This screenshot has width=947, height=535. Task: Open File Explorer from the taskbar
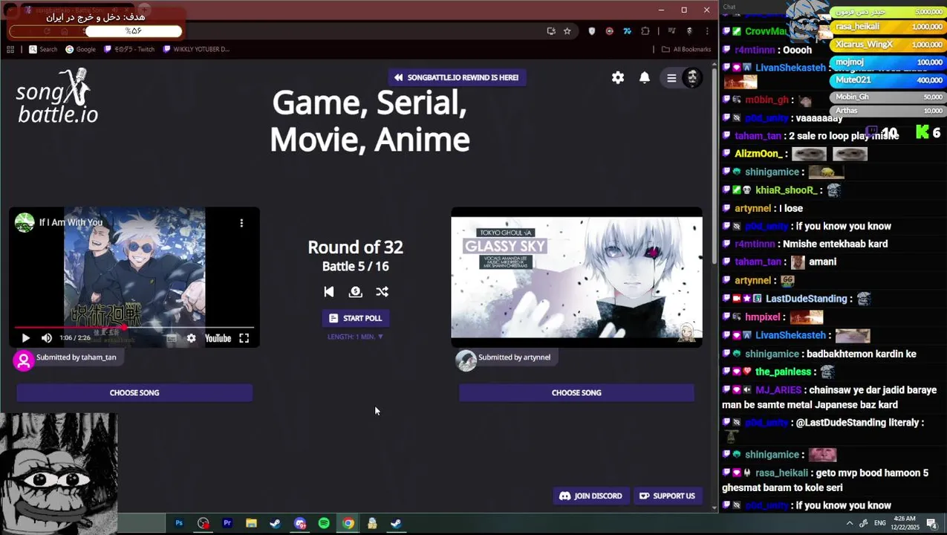[x=251, y=523]
